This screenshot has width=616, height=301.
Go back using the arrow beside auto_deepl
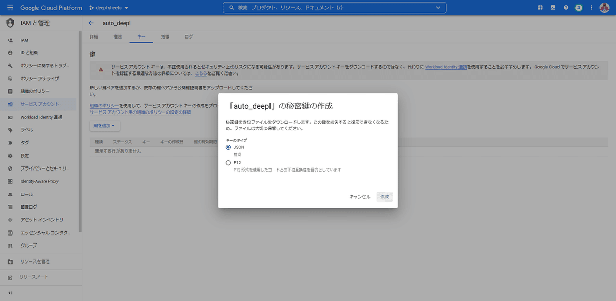pyautogui.click(x=91, y=23)
